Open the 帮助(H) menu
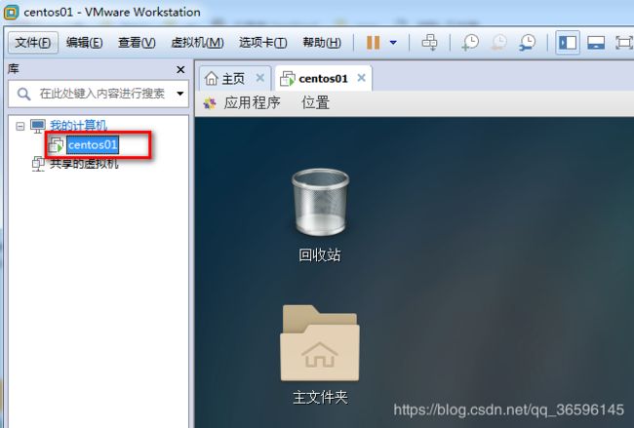The height and width of the screenshot is (428, 634). 322,43
